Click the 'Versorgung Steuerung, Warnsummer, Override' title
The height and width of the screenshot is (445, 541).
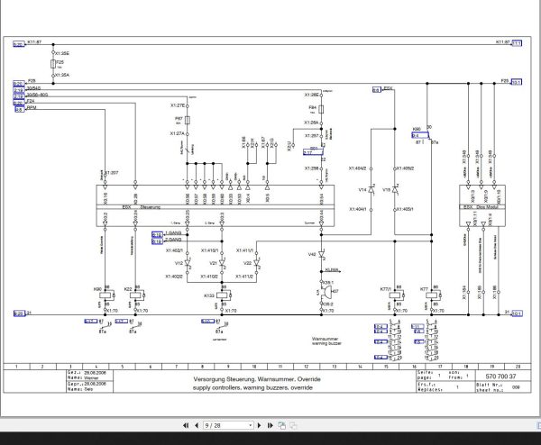click(257, 379)
